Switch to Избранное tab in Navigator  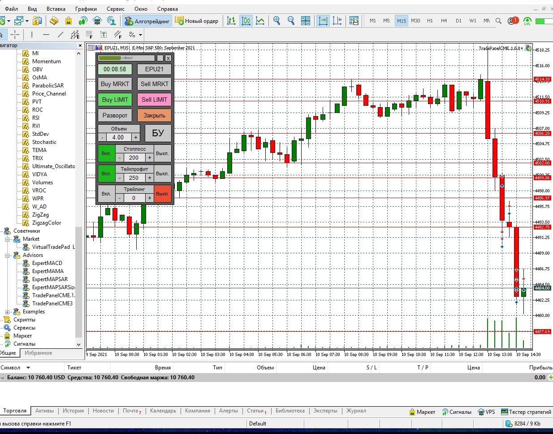38,353
